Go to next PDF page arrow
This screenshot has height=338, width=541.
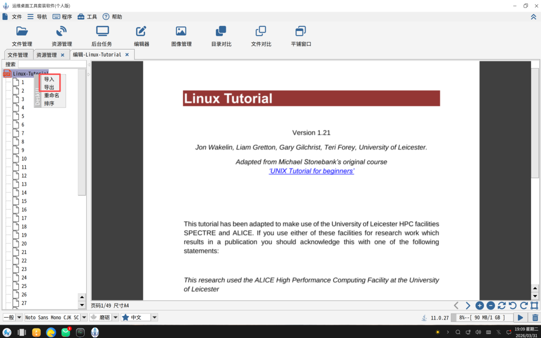click(x=468, y=305)
